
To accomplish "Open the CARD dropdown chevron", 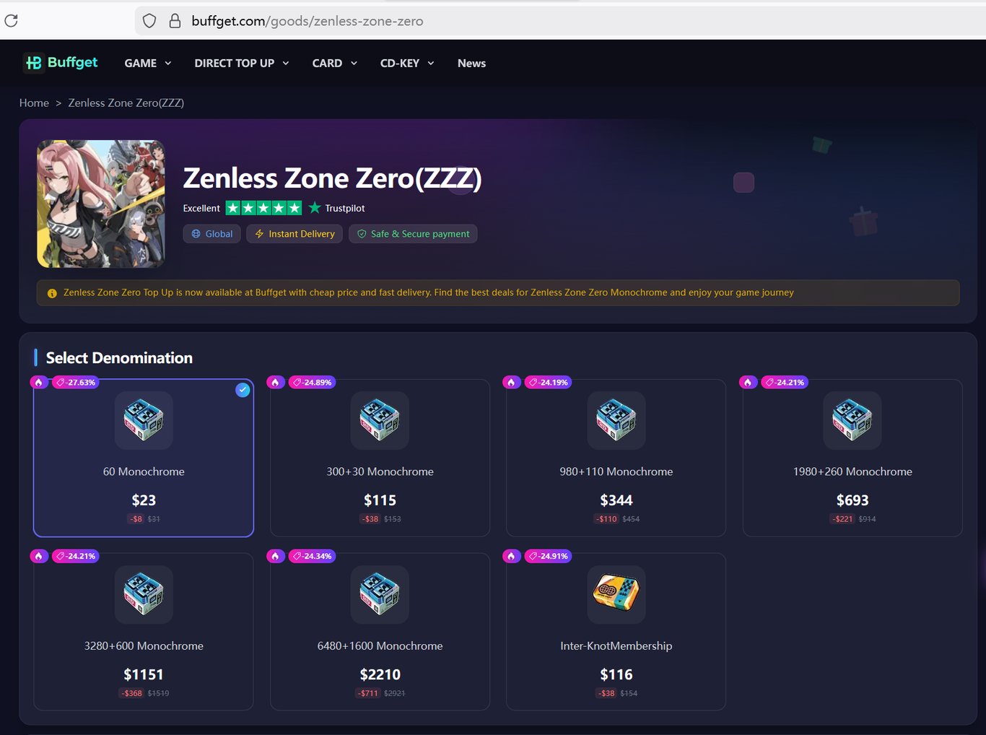I will 354,64.
